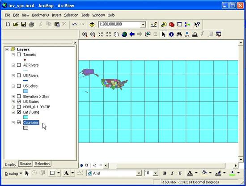Collapse the Layers data frame
This screenshot has height=186, width=246.
click(x=7, y=49)
